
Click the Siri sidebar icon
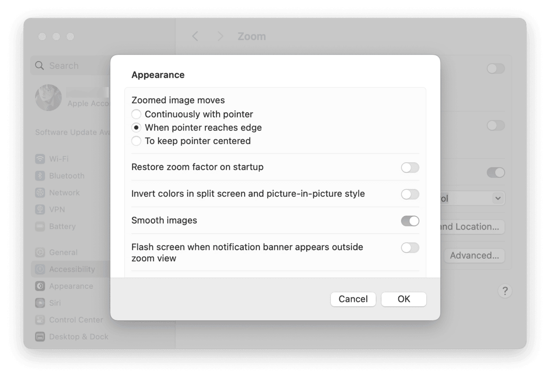(40, 303)
